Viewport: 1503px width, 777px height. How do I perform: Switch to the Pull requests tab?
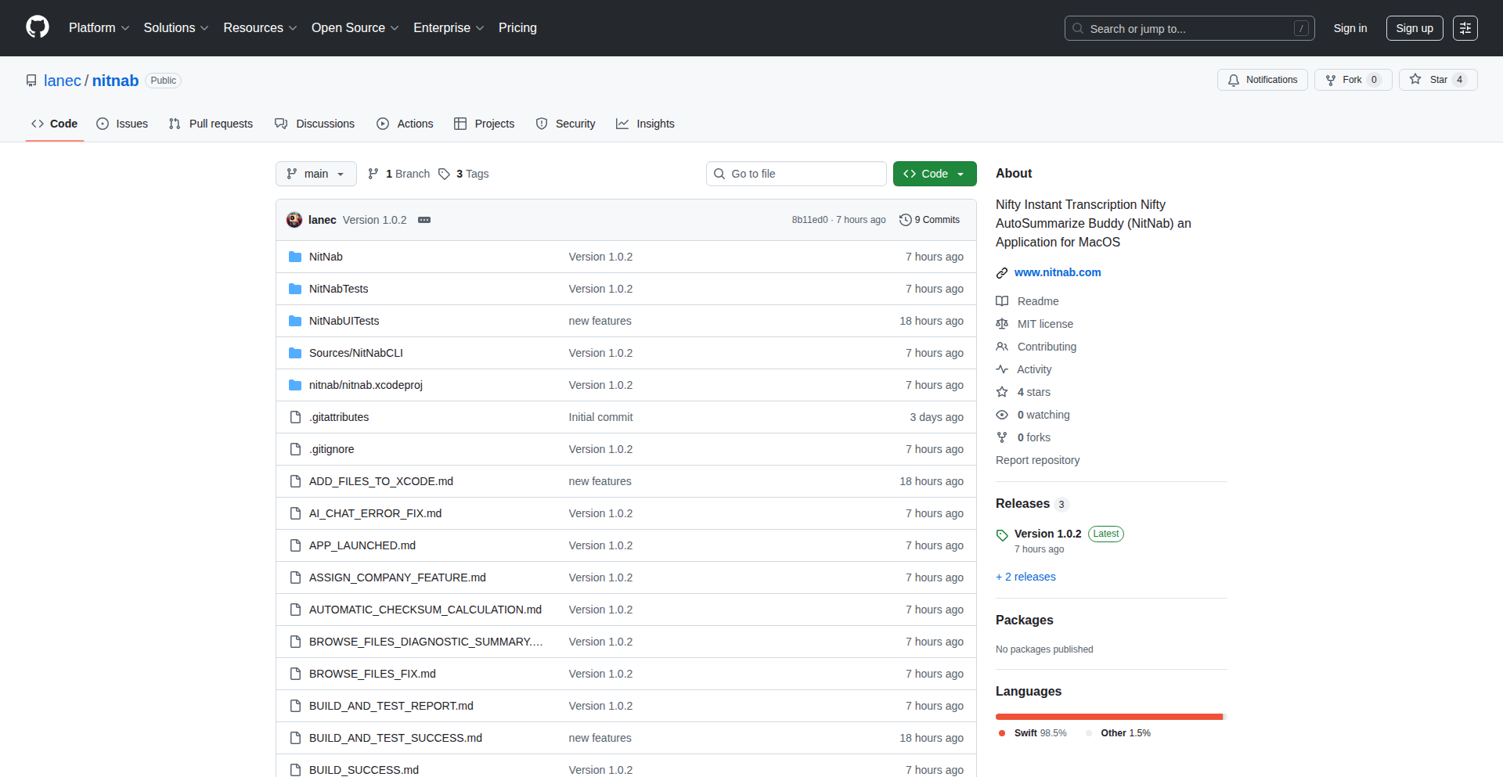pos(211,124)
